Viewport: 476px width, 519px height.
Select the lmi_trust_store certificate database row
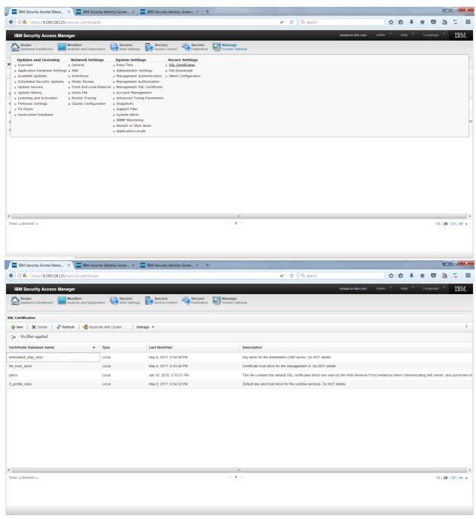(240, 367)
